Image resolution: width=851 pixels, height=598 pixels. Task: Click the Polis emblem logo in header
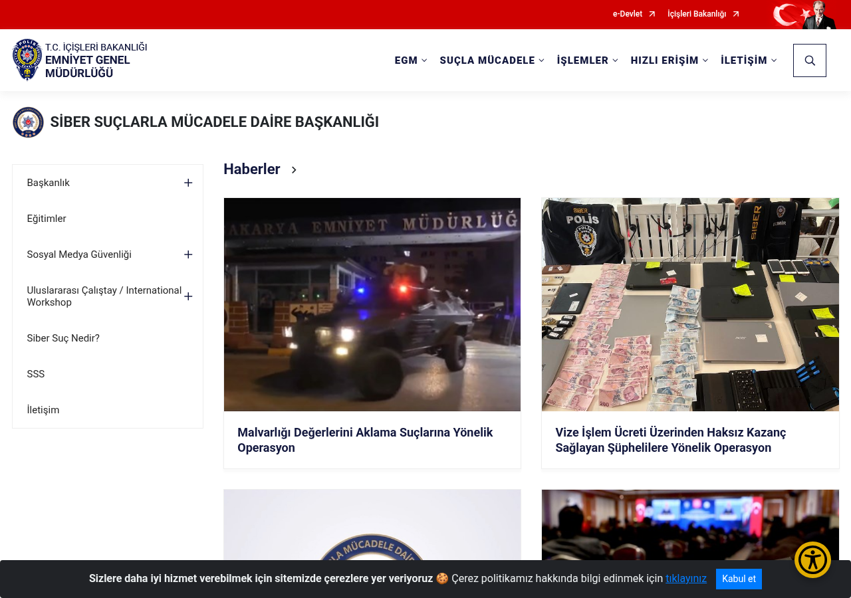pyautogui.click(x=27, y=60)
